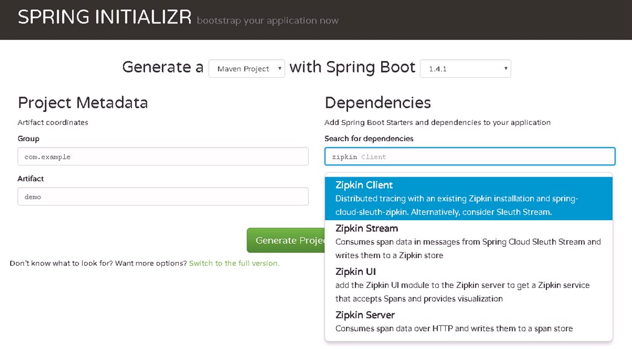Click the 'Dependencies' heading
The height and width of the screenshot is (349, 632).
378,103
